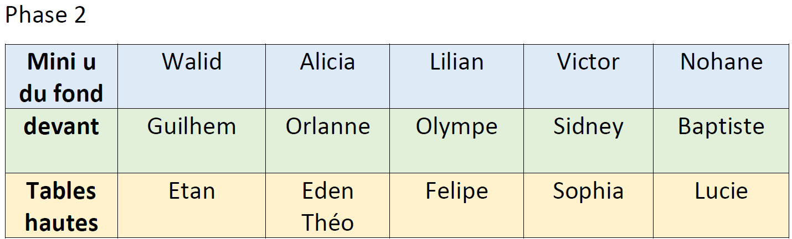
Task: Click the "Phase 2" heading text
Action: 45,15
